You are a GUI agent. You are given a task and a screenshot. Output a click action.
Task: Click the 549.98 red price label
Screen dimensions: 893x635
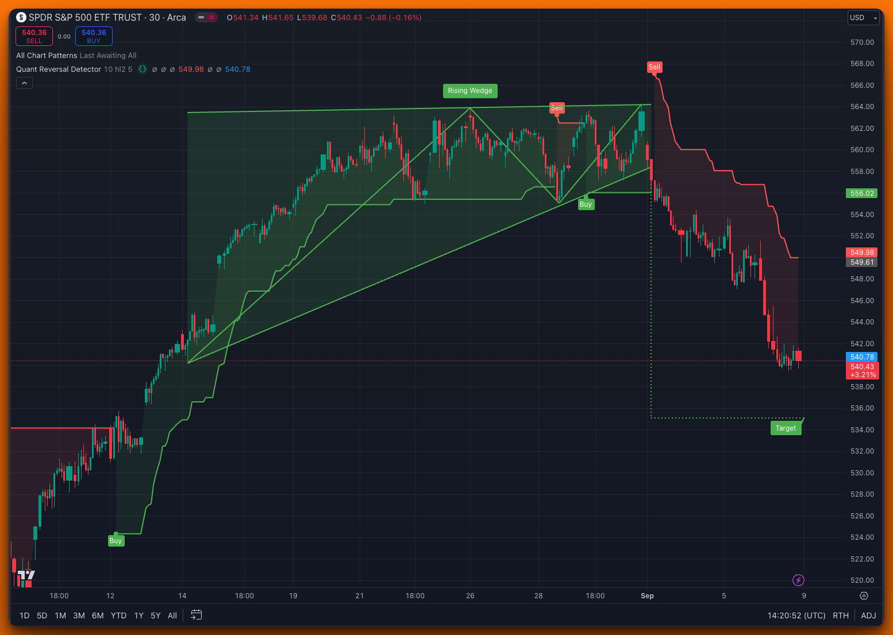point(862,253)
